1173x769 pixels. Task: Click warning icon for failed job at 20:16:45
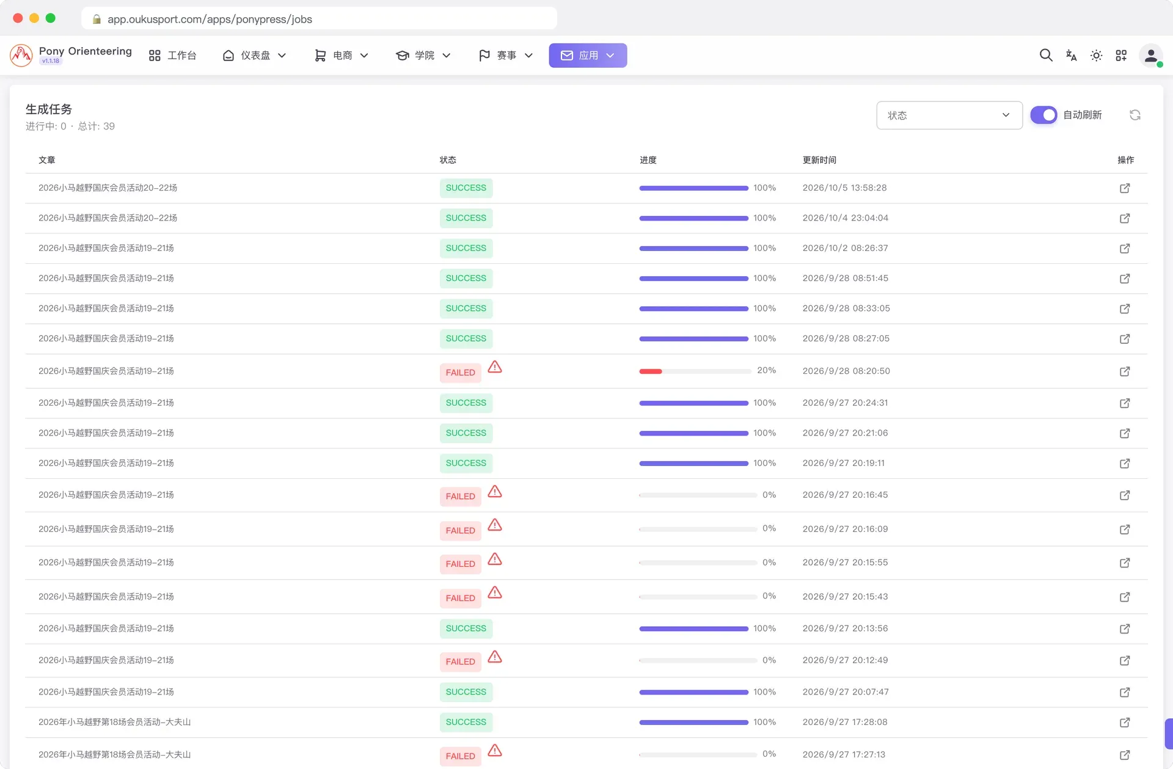pos(495,491)
